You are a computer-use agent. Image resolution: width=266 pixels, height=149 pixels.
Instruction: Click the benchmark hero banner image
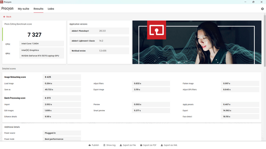pyautogui.click(x=197, y=42)
